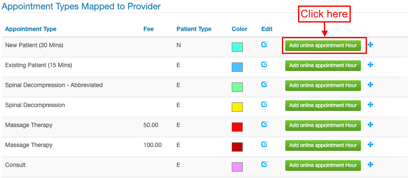The width and height of the screenshot is (409, 178).
Task: Add online appointment hour for New Patient
Action: click(x=323, y=45)
